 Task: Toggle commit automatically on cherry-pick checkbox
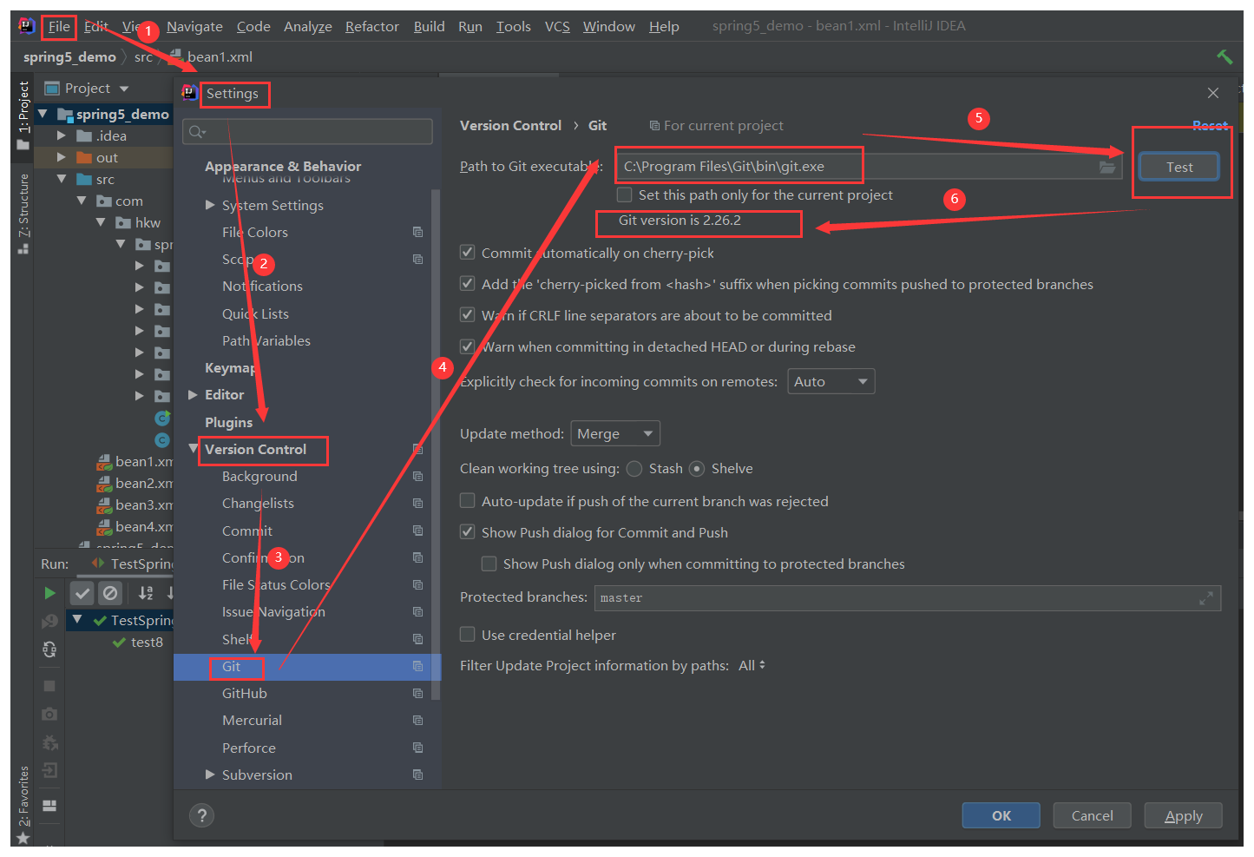(x=467, y=253)
